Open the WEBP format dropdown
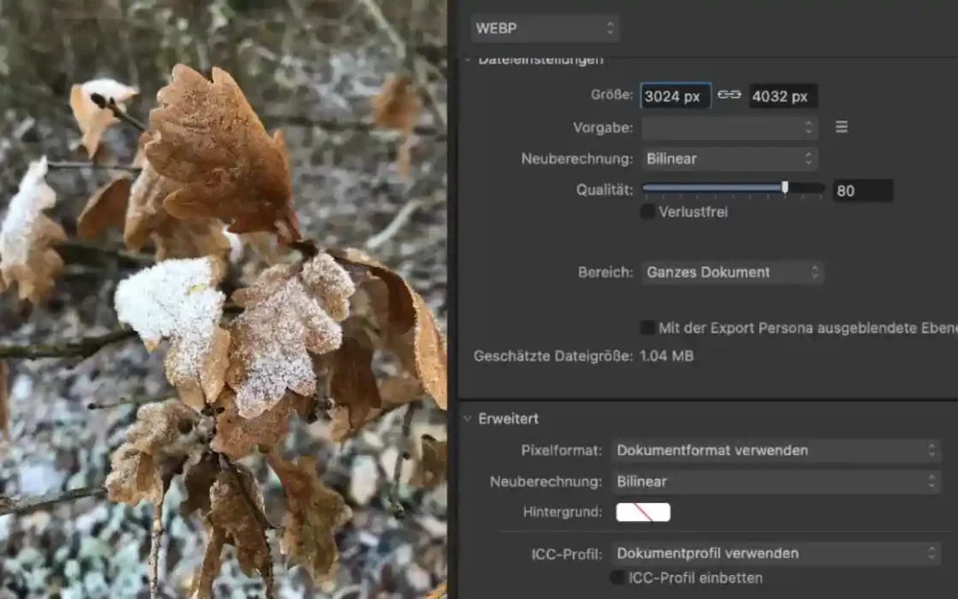 [x=545, y=28]
